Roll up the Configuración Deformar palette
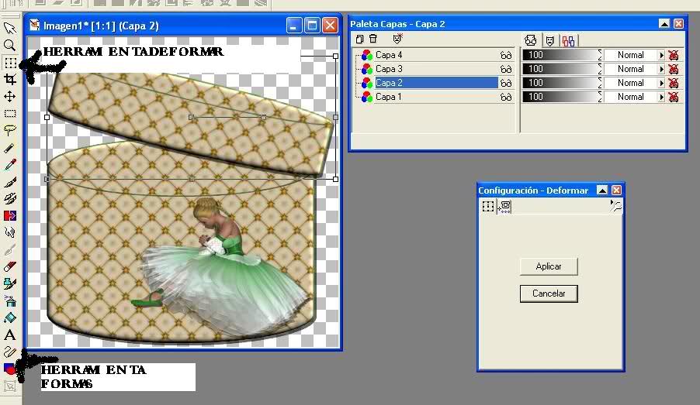This screenshot has height=405, width=700. [602, 190]
